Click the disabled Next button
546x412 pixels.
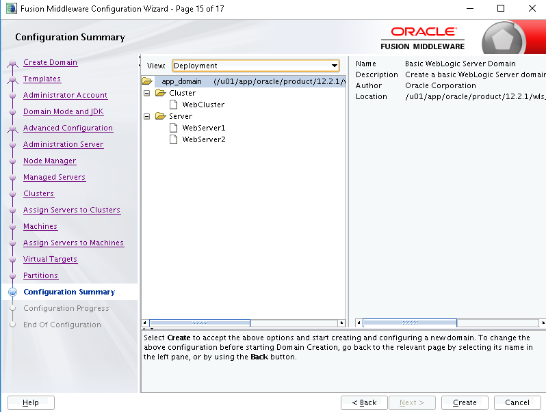(412, 402)
